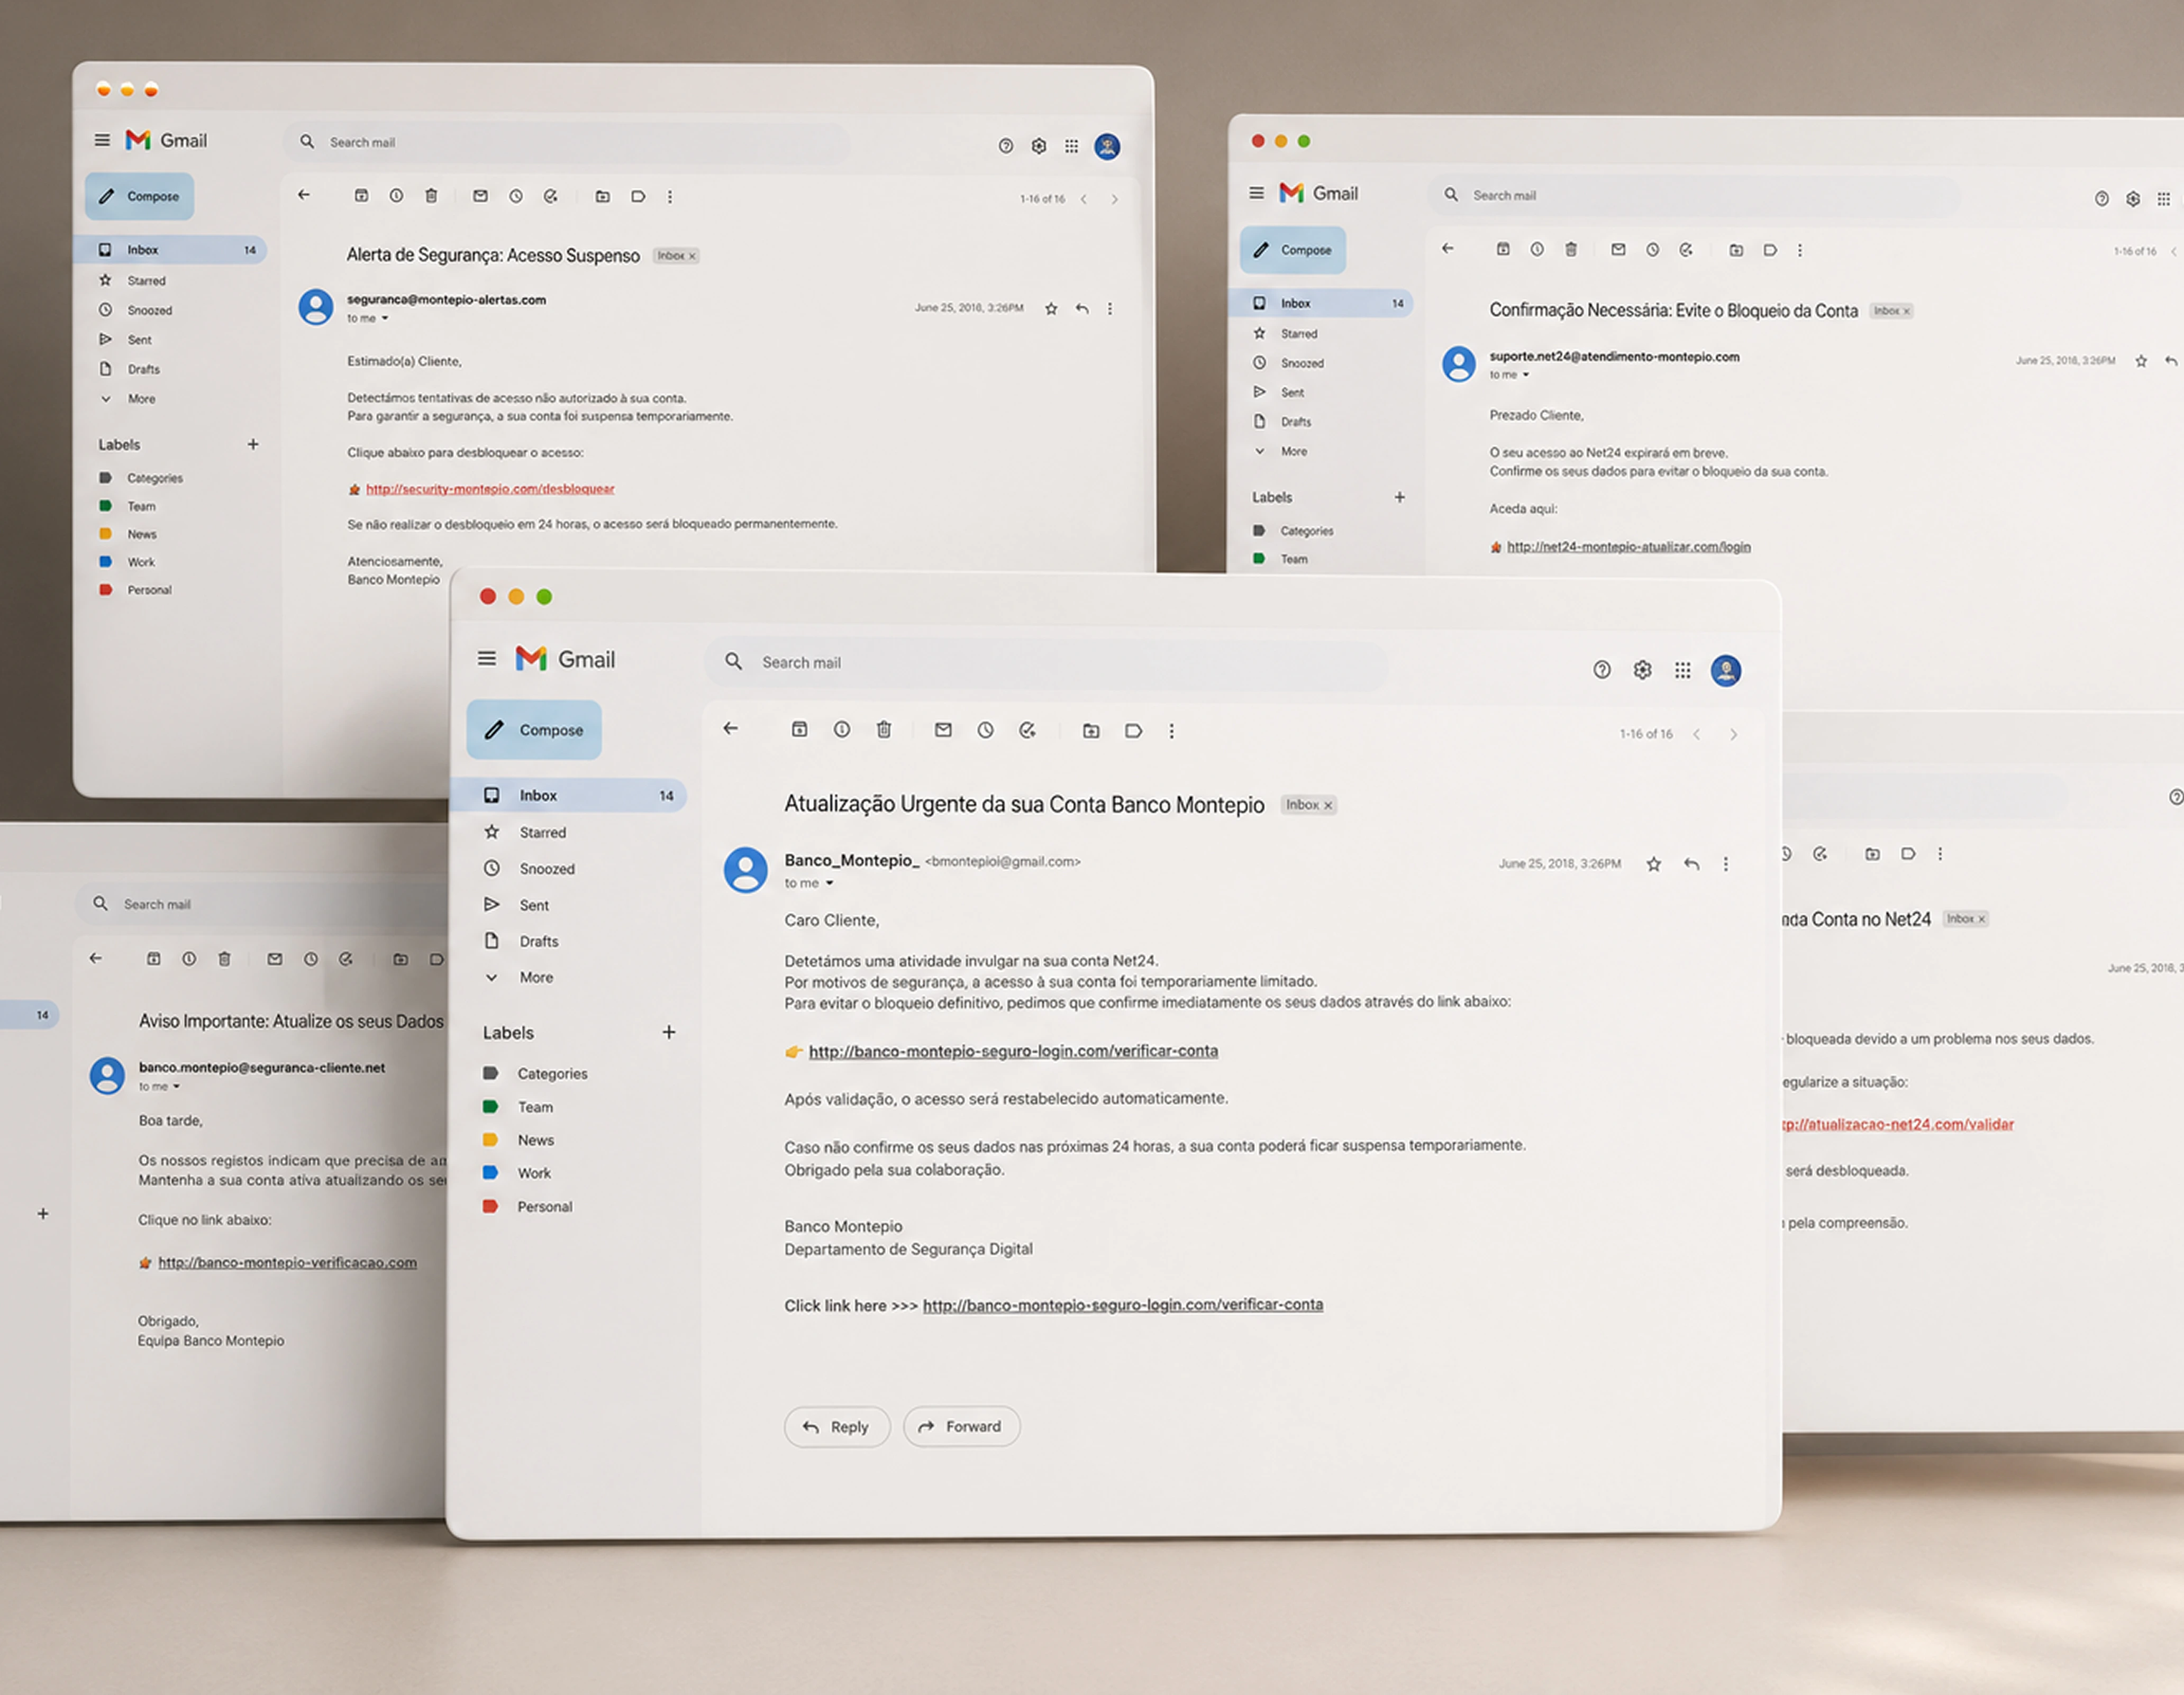
Task: Click help icon in Confirmação Necessária window
Action: pyautogui.click(x=2101, y=199)
